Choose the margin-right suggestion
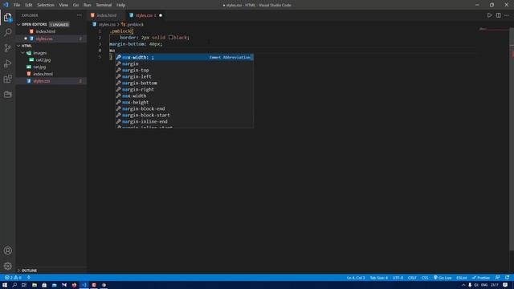This screenshot has height=289, width=514. (184, 89)
